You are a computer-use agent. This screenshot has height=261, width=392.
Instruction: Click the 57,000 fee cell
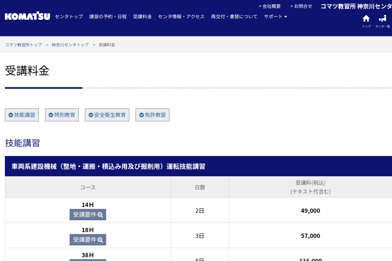click(311, 236)
